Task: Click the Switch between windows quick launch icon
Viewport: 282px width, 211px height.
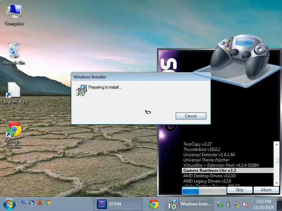Action: click(x=32, y=203)
